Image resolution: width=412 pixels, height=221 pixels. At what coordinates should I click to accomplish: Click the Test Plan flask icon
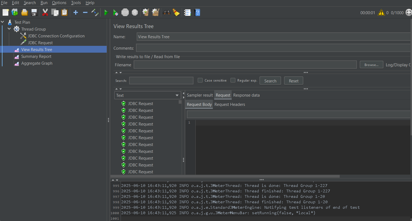[x=10, y=22]
